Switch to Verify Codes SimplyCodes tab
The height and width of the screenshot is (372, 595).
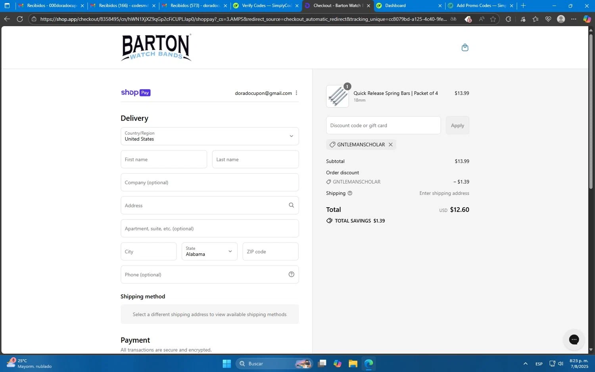pyautogui.click(x=266, y=6)
